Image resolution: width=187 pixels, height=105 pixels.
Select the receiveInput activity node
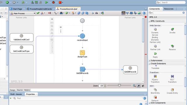tap(82, 36)
